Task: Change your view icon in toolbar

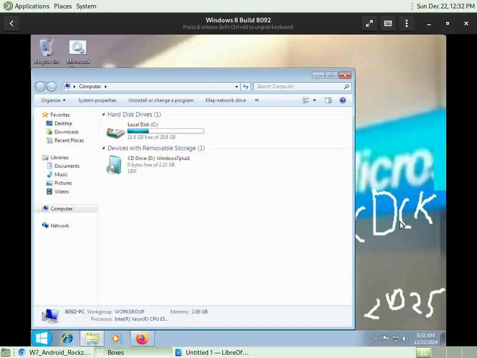Action: (x=306, y=100)
